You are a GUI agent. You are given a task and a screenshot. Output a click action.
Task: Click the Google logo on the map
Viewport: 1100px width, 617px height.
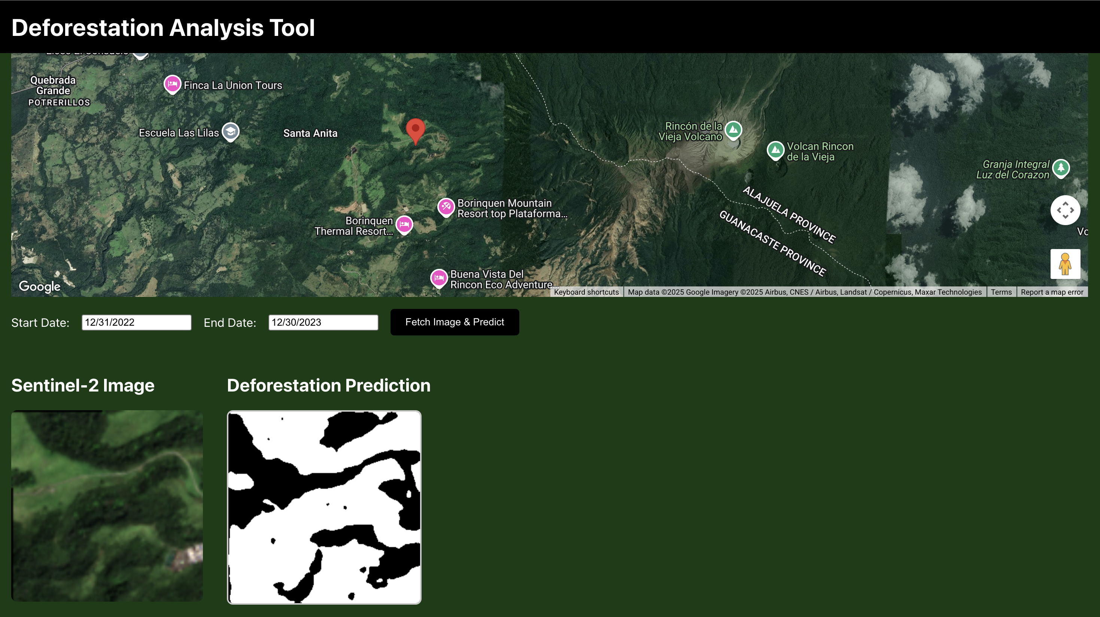[x=40, y=286]
